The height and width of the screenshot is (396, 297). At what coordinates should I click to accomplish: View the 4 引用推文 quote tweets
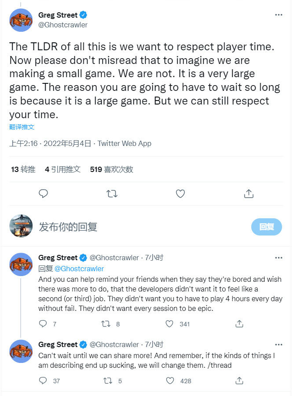62,169
